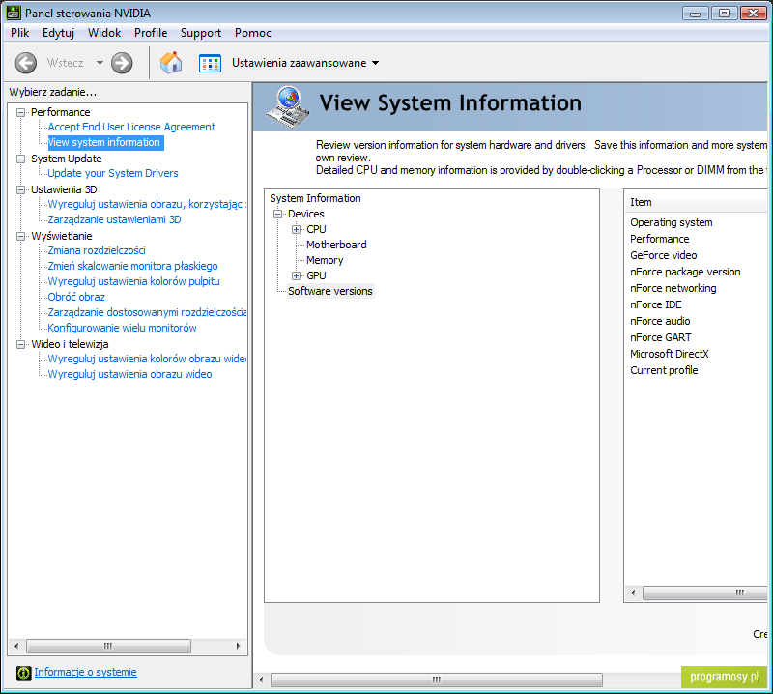Click the Informacje o systemie link
Image resolution: width=773 pixels, height=694 pixels.
(x=85, y=672)
